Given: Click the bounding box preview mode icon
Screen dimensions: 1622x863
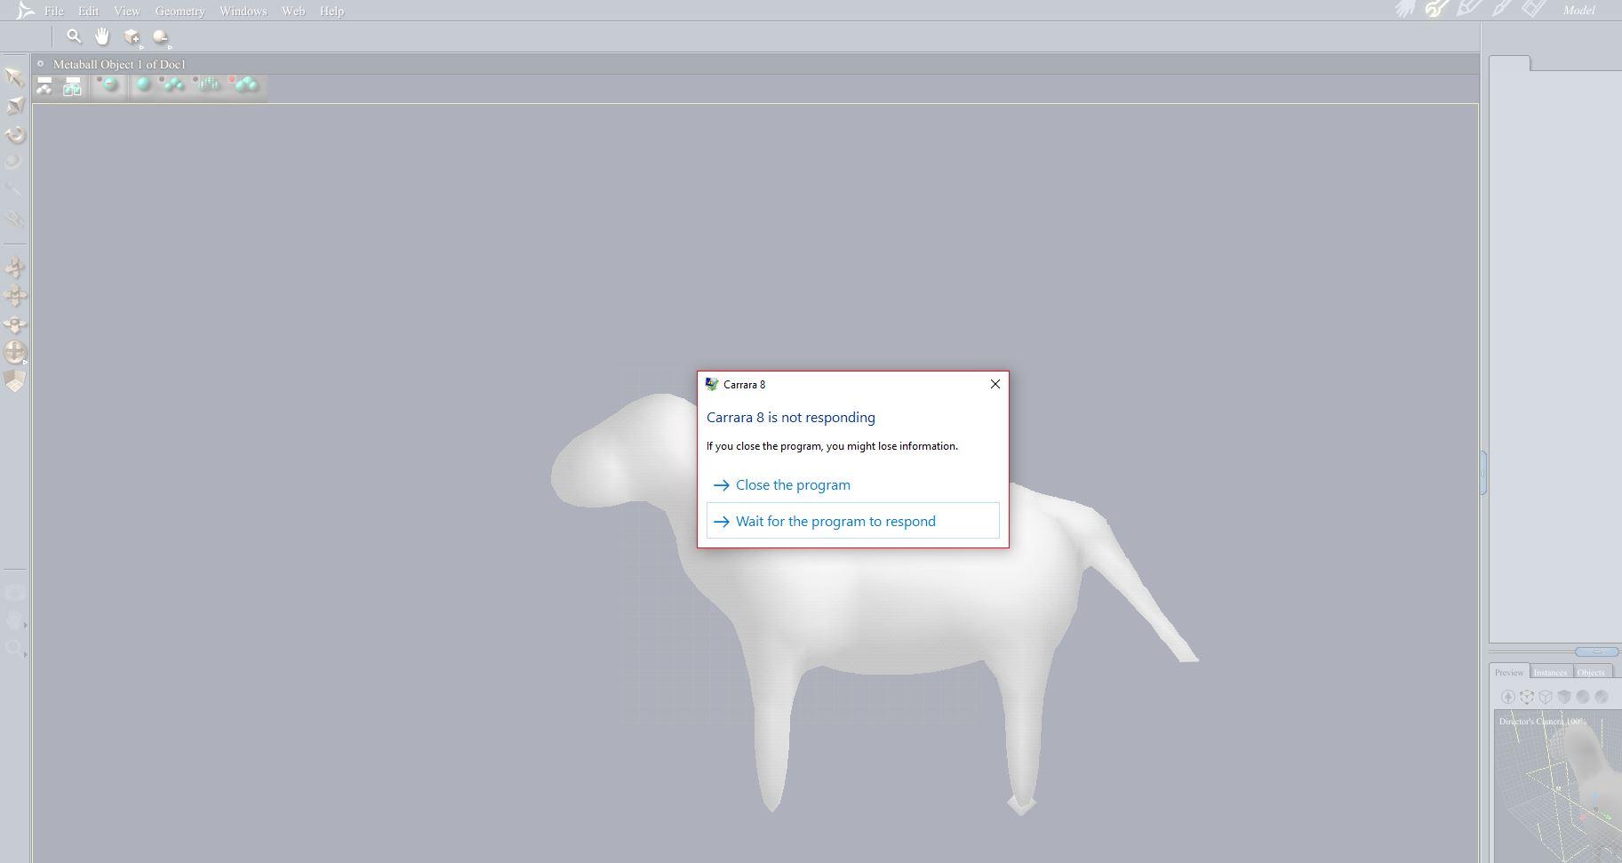Looking at the screenshot, I should pos(1527,697).
